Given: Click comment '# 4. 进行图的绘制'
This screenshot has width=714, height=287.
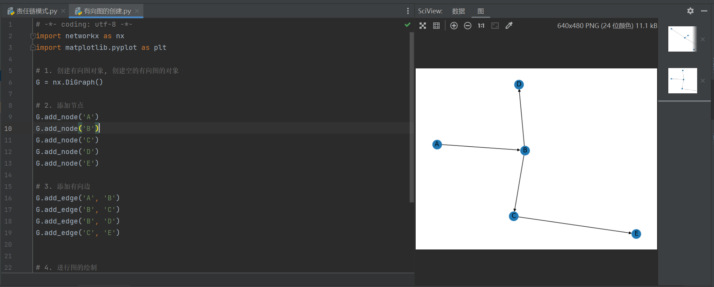Looking at the screenshot, I should click(x=66, y=268).
